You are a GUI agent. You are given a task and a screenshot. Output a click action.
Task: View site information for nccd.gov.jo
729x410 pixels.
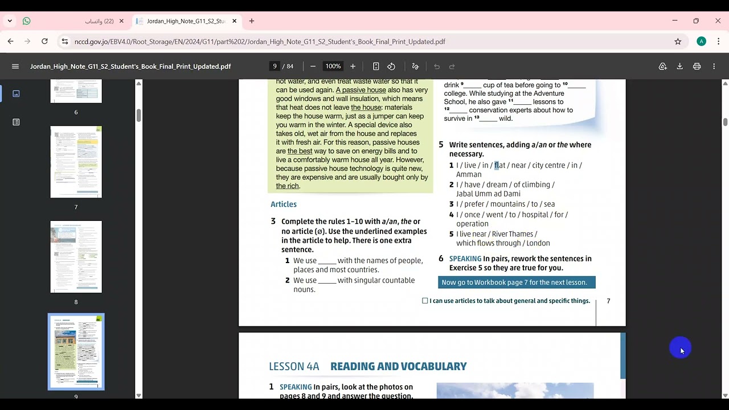[x=65, y=42]
